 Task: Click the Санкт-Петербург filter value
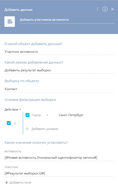71,115
